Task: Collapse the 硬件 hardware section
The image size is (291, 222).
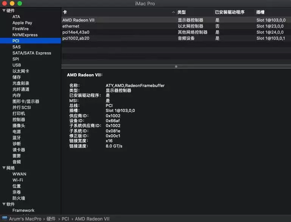Action: coord(4,11)
